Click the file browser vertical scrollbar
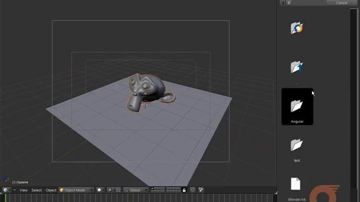The width and height of the screenshot is (360, 202). pos(354,105)
